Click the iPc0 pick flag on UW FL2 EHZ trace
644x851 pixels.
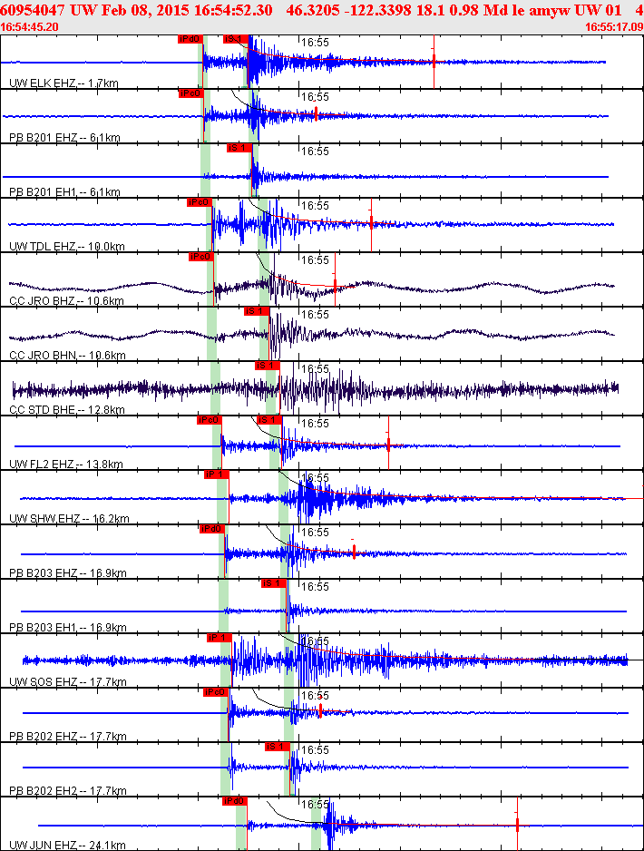click(x=210, y=419)
